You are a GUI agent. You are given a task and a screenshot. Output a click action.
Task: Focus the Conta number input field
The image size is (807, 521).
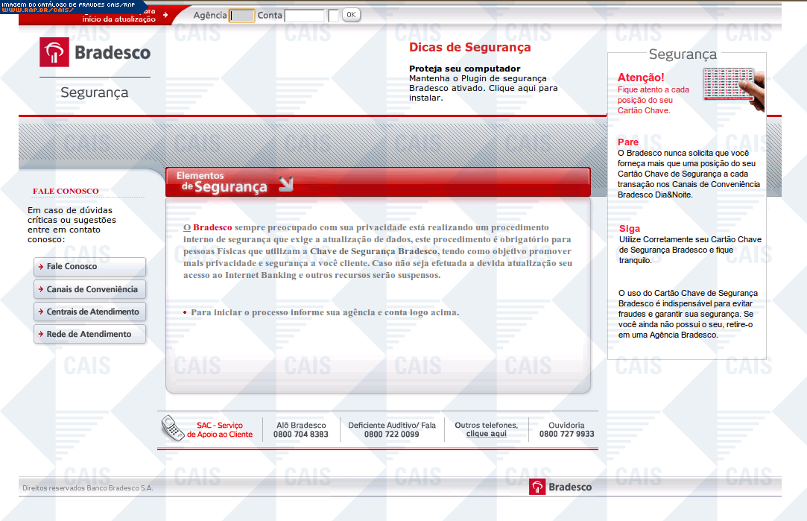pos(304,16)
